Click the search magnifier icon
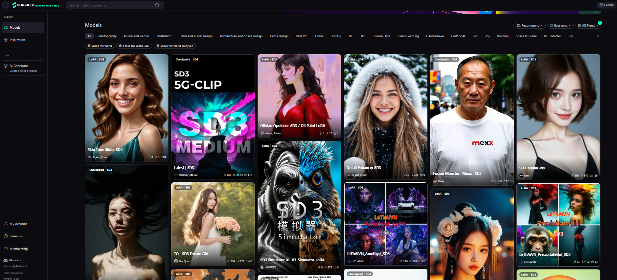This screenshot has width=617, height=280. [x=157, y=5]
